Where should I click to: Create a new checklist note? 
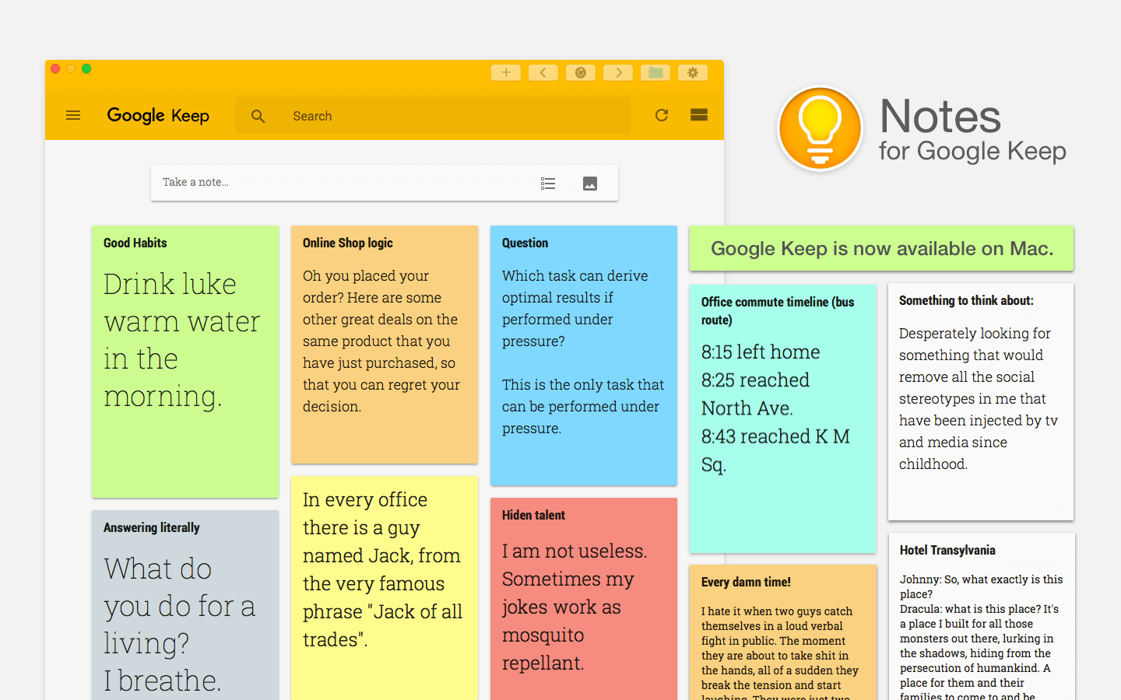[548, 183]
